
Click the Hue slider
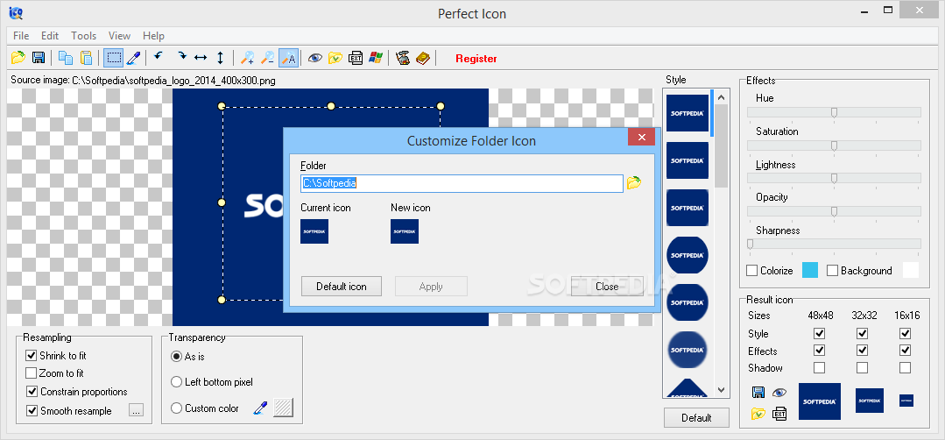click(834, 112)
